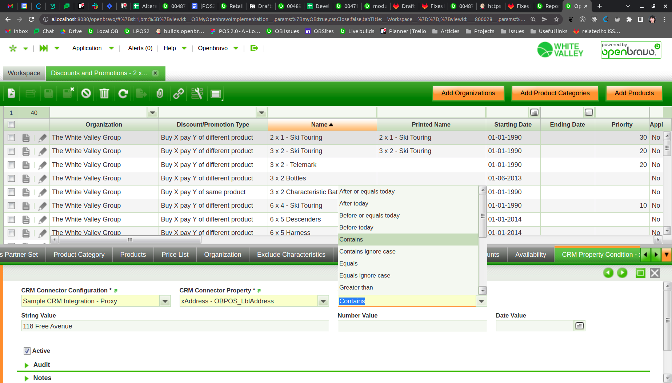Click the copy link chain icon
The image size is (672, 383).
coord(178,94)
